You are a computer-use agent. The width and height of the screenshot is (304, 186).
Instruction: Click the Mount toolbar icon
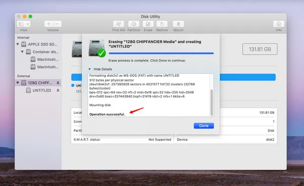[x=178, y=24]
